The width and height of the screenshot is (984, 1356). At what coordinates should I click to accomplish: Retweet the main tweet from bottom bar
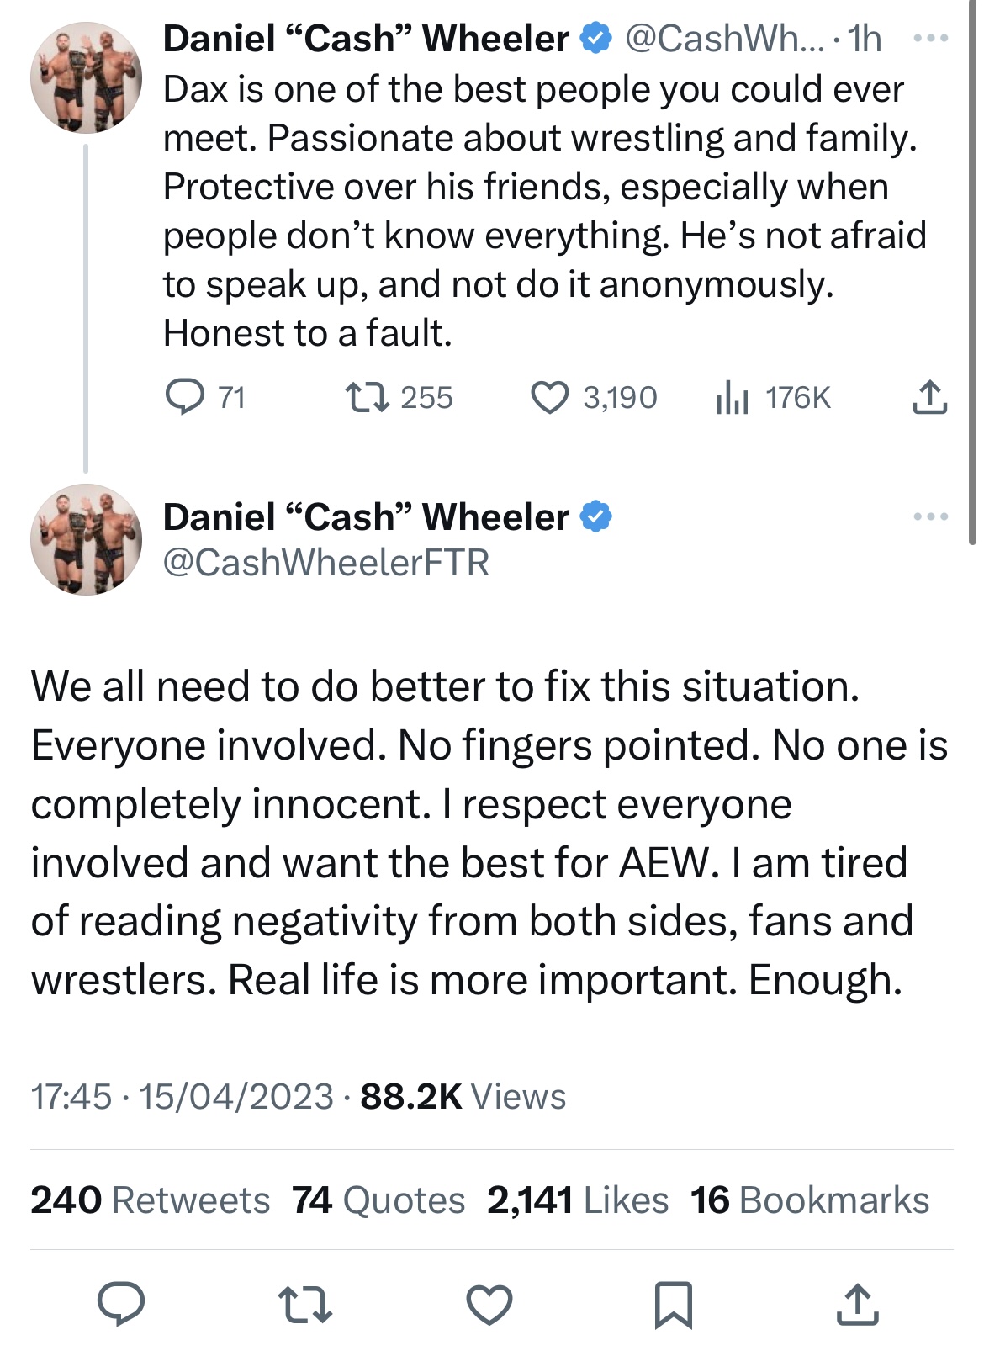tap(305, 1304)
